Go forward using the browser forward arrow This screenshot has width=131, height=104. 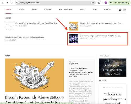coord(7,3)
